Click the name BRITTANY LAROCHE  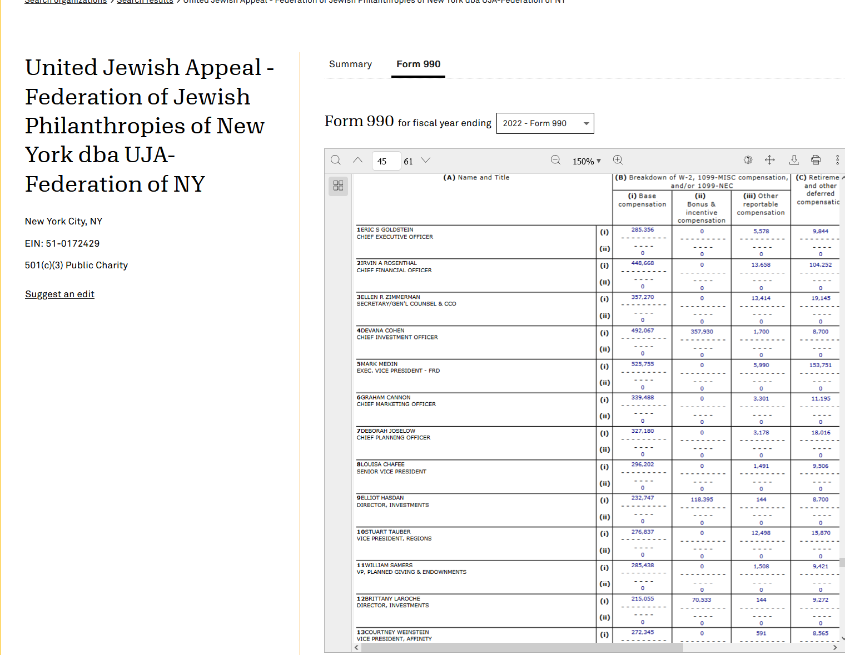click(392, 598)
